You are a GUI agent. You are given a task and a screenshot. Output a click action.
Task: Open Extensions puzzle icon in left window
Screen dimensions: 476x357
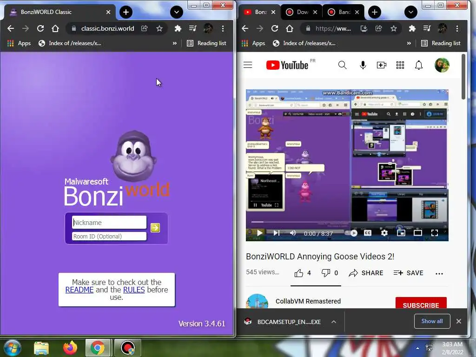click(178, 28)
